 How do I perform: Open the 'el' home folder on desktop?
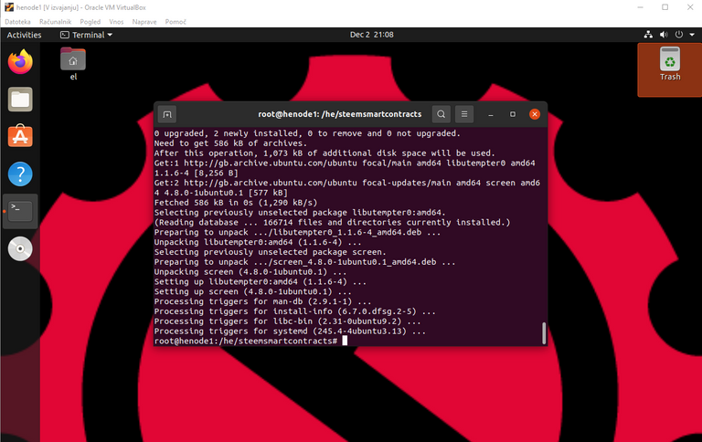(x=73, y=64)
